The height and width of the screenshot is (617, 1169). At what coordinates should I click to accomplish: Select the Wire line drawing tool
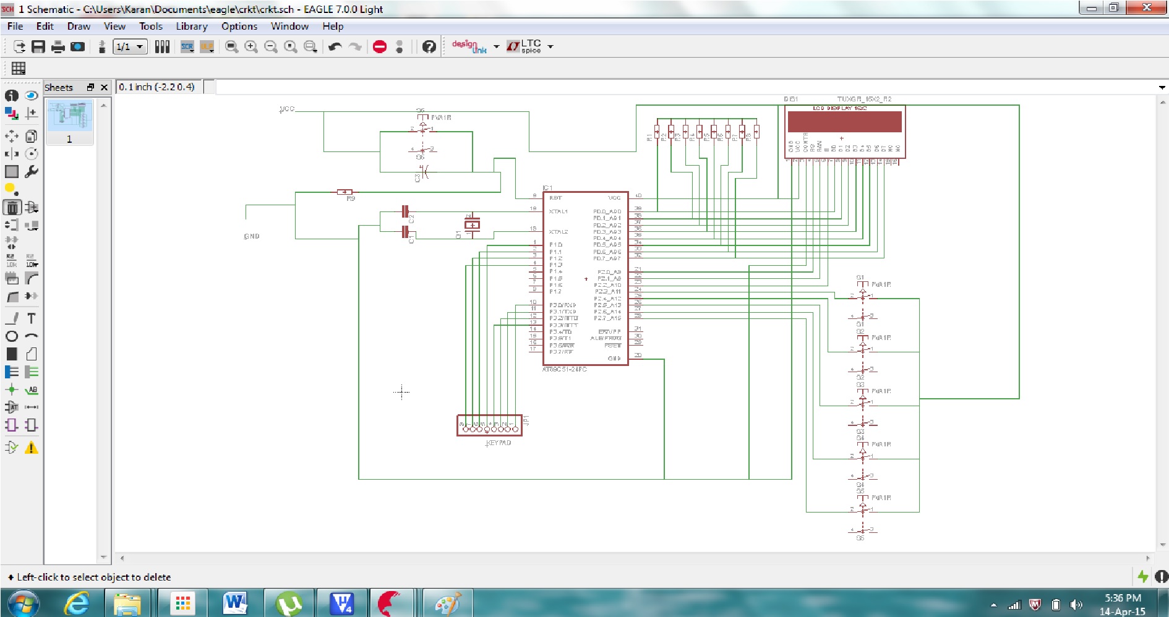pos(12,318)
